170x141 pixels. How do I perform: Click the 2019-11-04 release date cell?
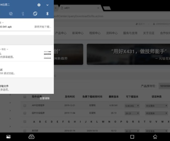[70, 113]
